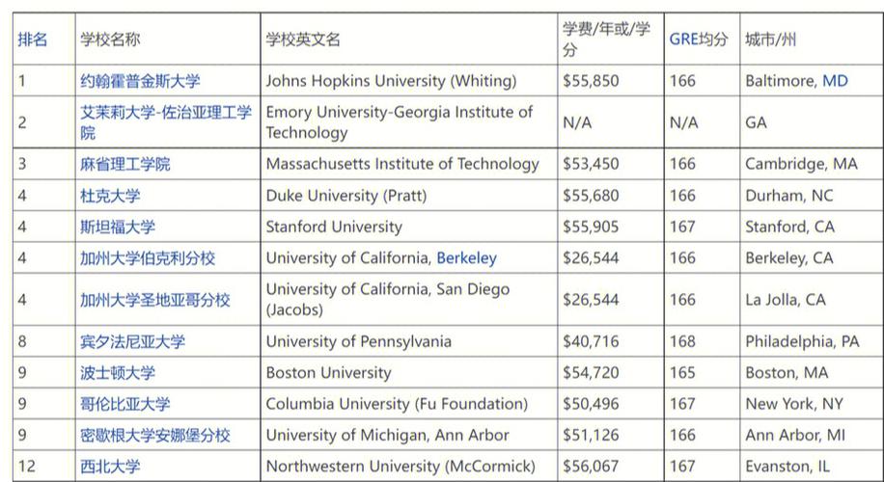This screenshot has height=482, width=884.
Task: Open the 加州大学圣地亚哥分校 link
Action: (x=154, y=300)
